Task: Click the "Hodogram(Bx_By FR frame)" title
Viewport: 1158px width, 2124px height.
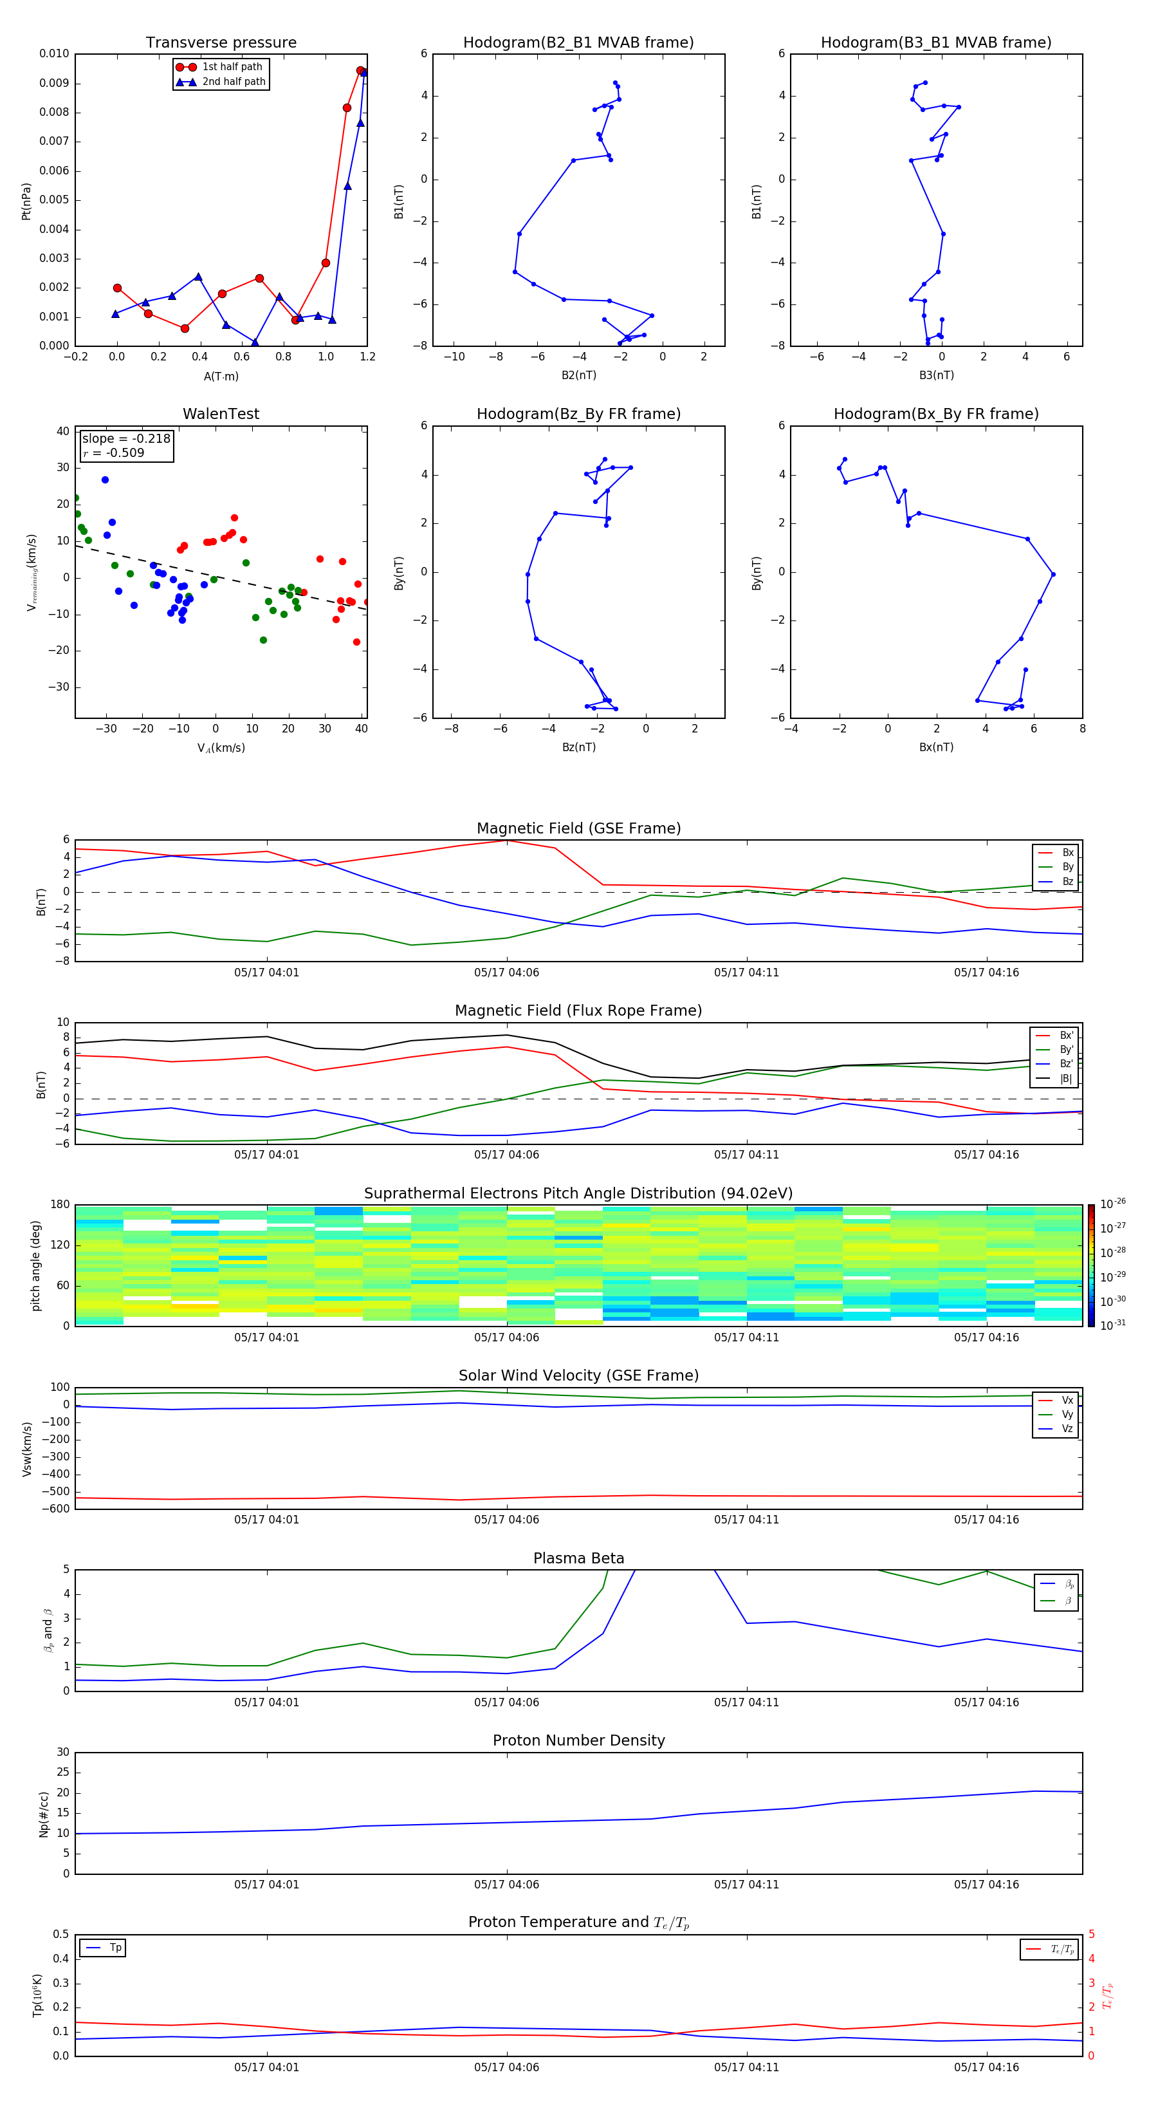Action: pos(936,414)
